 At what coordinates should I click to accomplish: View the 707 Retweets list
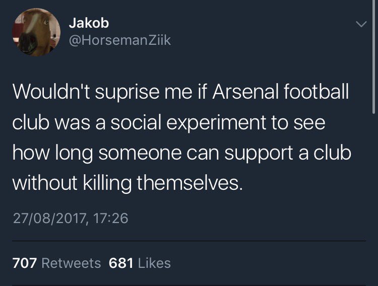click(x=56, y=263)
